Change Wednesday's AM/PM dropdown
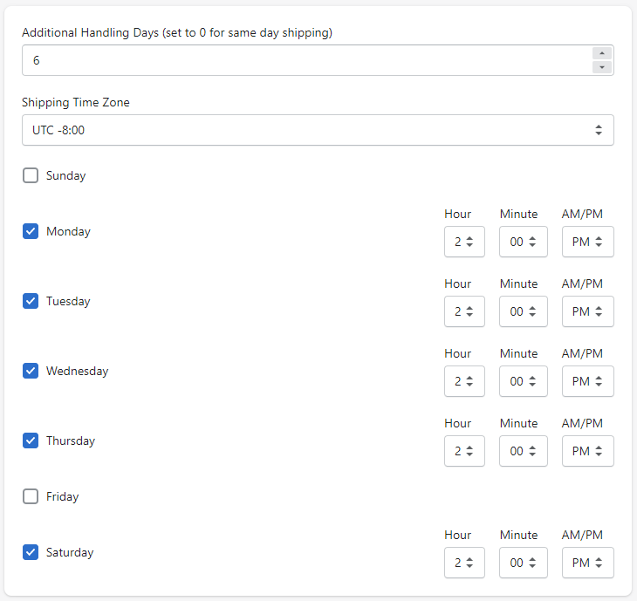Screen dimensions: 637x601 pos(587,381)
